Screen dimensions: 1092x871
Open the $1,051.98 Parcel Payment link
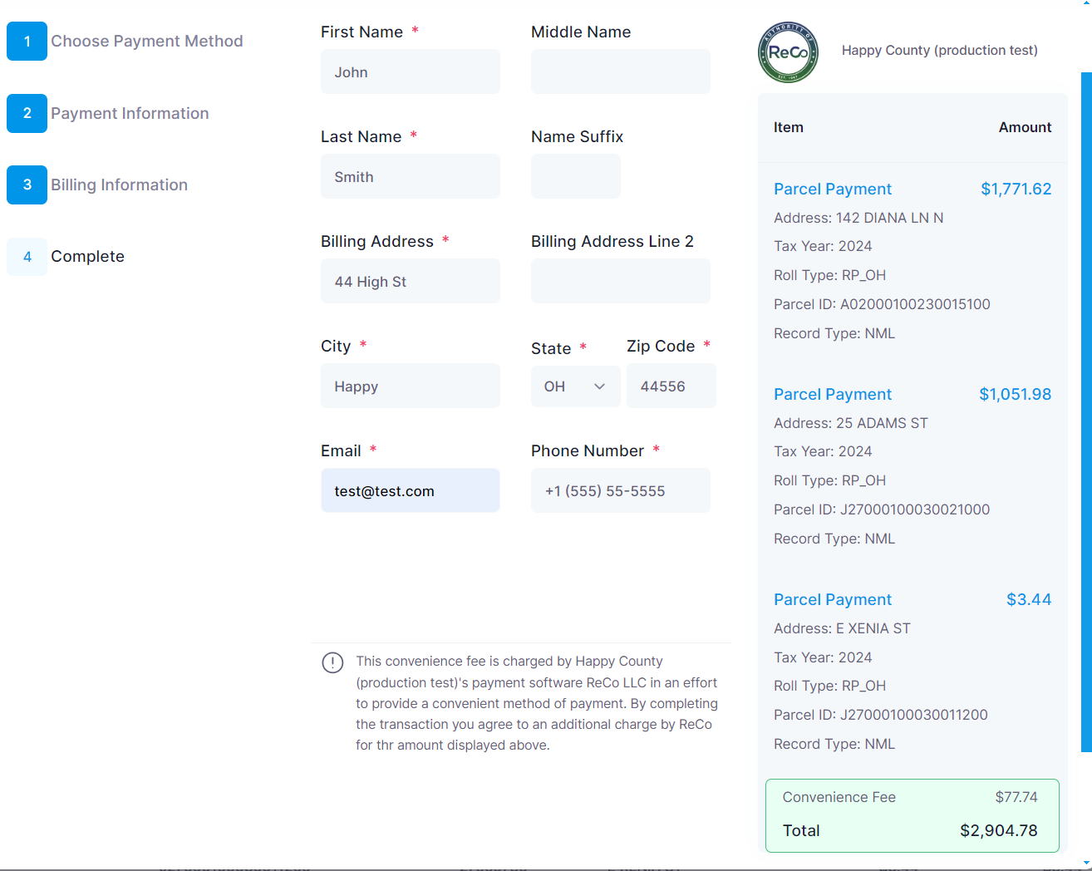tap(832, 395)
